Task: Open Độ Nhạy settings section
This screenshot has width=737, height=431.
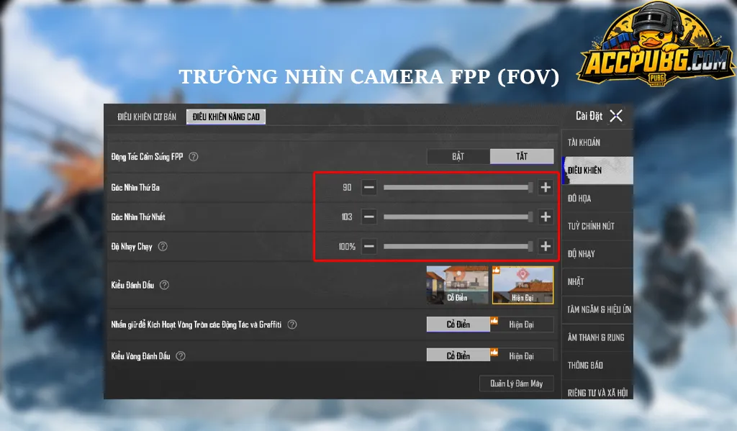Action: [597, 254]
